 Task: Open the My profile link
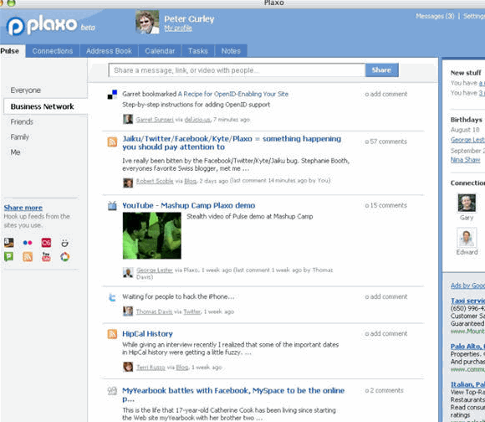coord(178,28)
